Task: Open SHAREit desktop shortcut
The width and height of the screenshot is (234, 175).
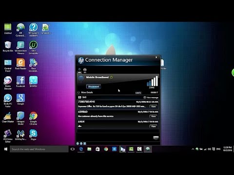Action: [x=33, y=82]
